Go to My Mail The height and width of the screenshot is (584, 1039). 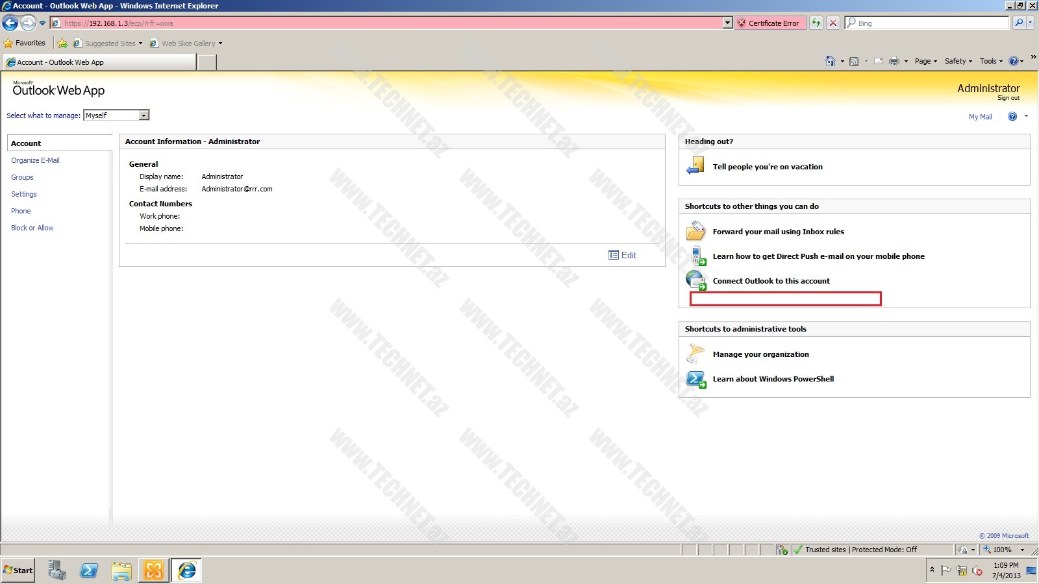980,117
